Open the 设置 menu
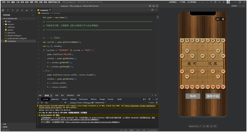This screenshot has height=132, width=247. [x=41, y=2]
